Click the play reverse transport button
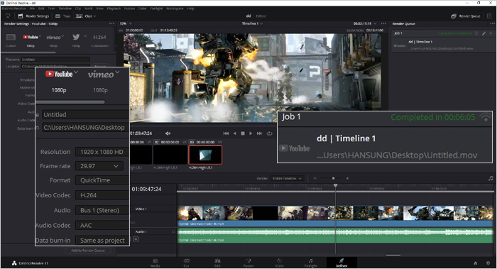The height and width of the screenshot is (269, 497). tap(234, 133)
